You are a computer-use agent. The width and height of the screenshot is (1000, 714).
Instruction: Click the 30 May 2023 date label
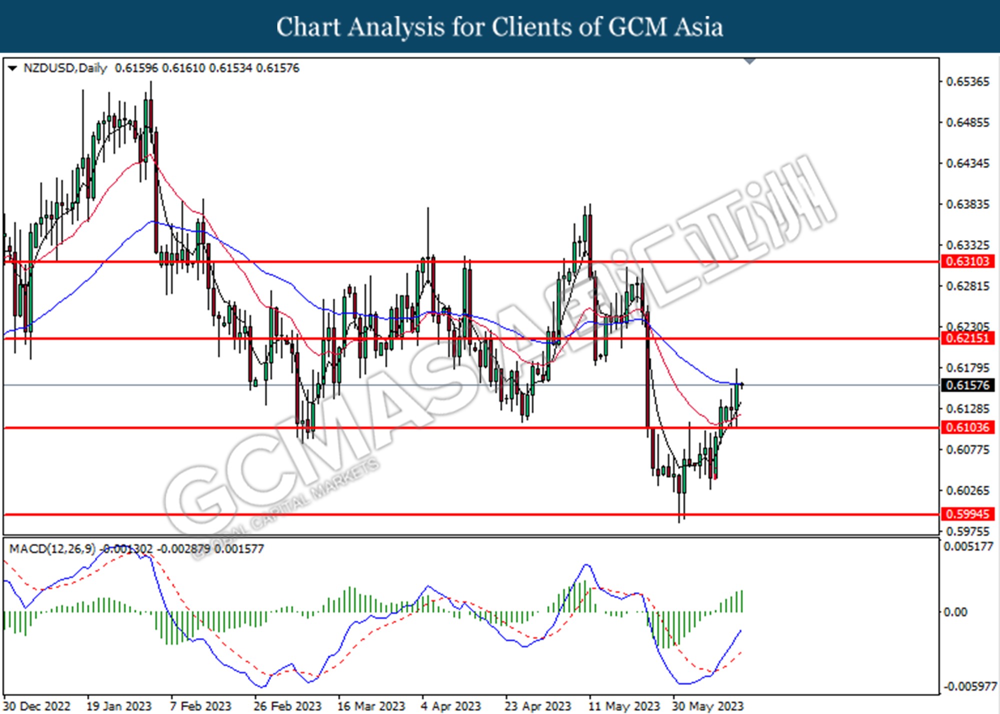point(708,706)
